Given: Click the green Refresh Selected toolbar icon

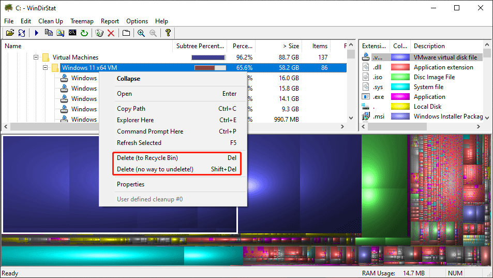Looking at the screenshot, I should tap(84, 33).
